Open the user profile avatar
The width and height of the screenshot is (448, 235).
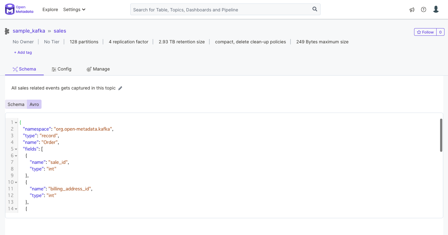436,9
